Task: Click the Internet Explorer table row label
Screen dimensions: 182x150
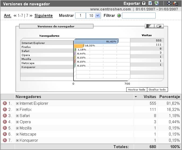Action: click(x=34, y=103)
